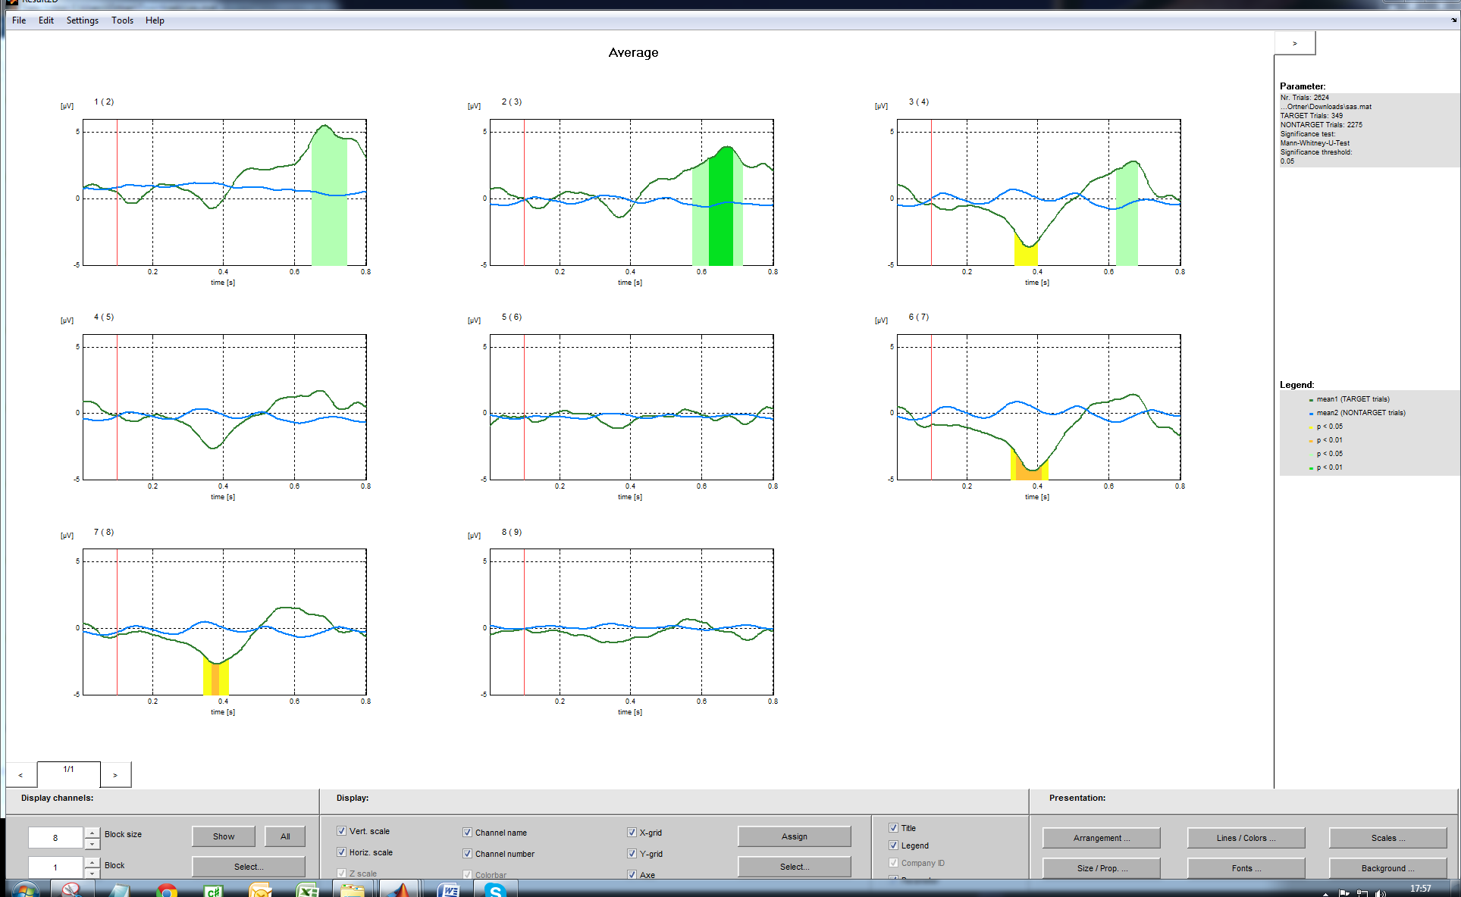Click the Assign button
Screen dimensions: 1461x897
point(794,836)
